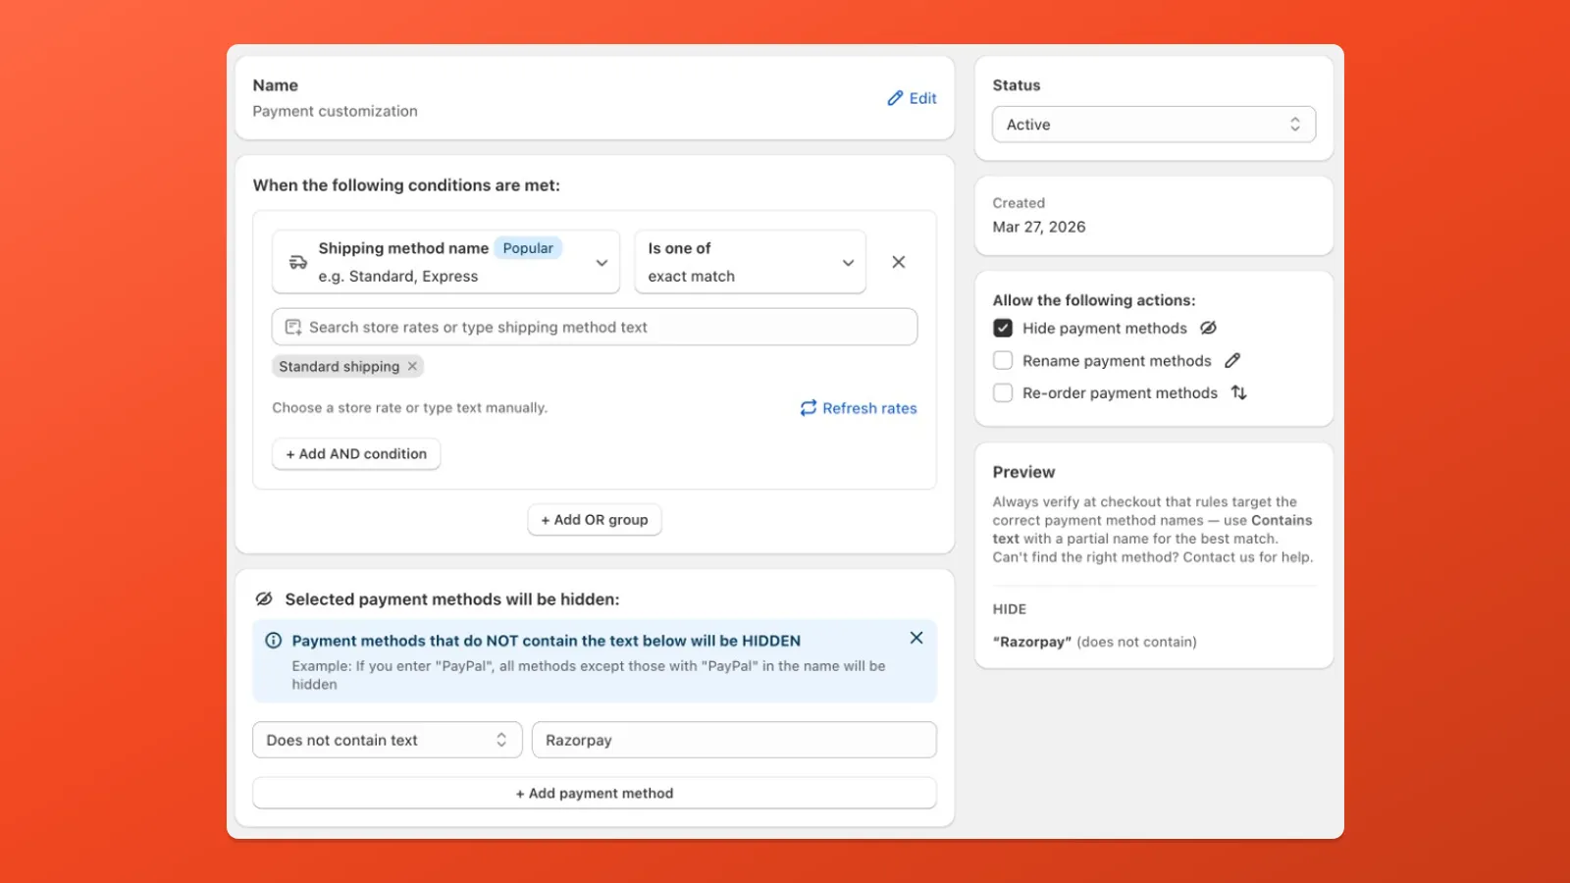
Task: Uncheck Hide payment methods checkbox
Action: pos(1003,328)
